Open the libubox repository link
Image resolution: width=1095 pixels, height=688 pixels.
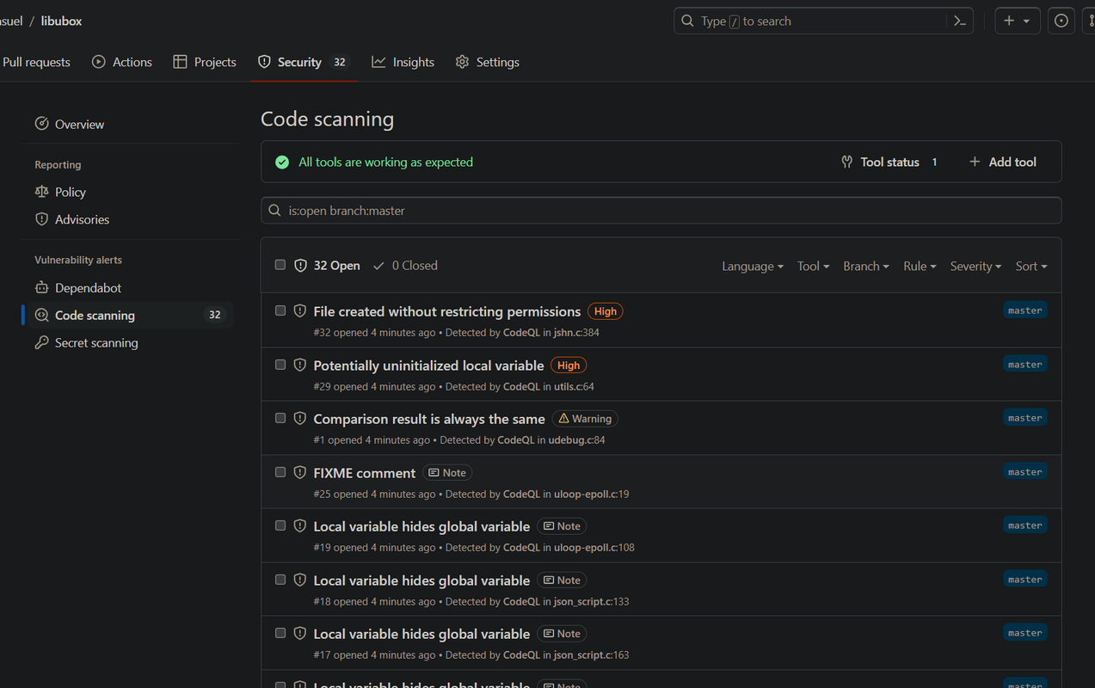click(x=61, y=21)
